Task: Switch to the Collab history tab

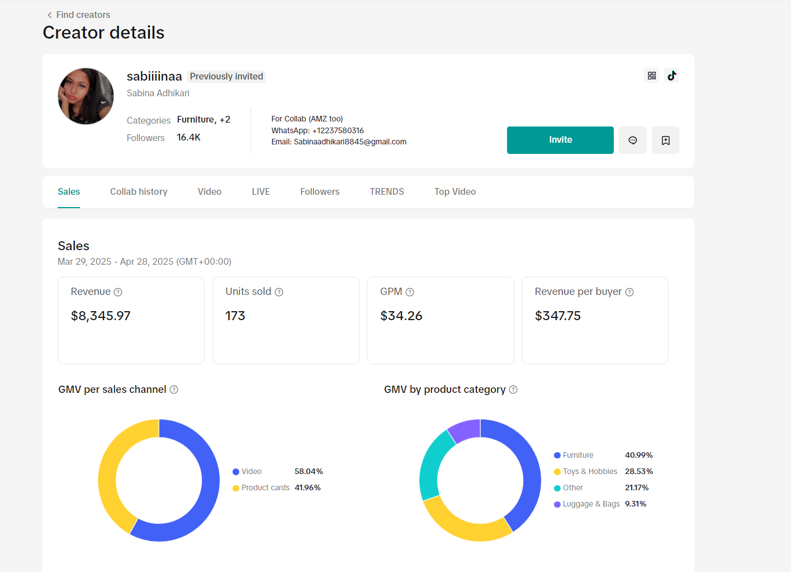Action: tap(139, 191)
